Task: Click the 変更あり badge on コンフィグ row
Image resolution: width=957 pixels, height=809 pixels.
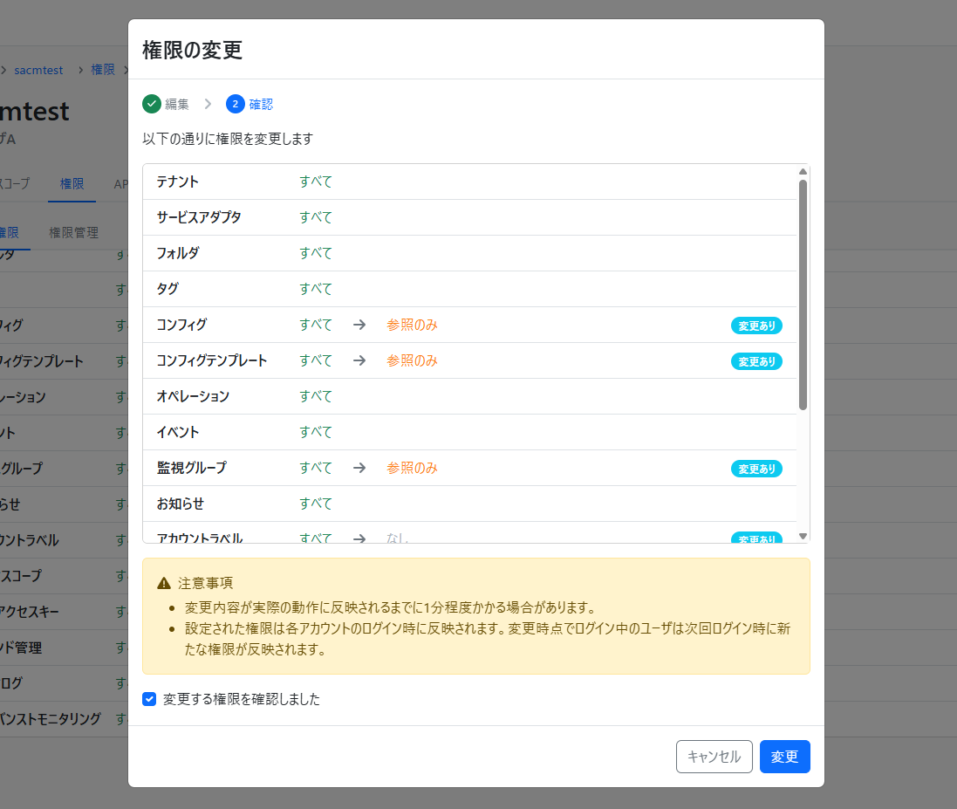Action: click(x=756, y=326)
